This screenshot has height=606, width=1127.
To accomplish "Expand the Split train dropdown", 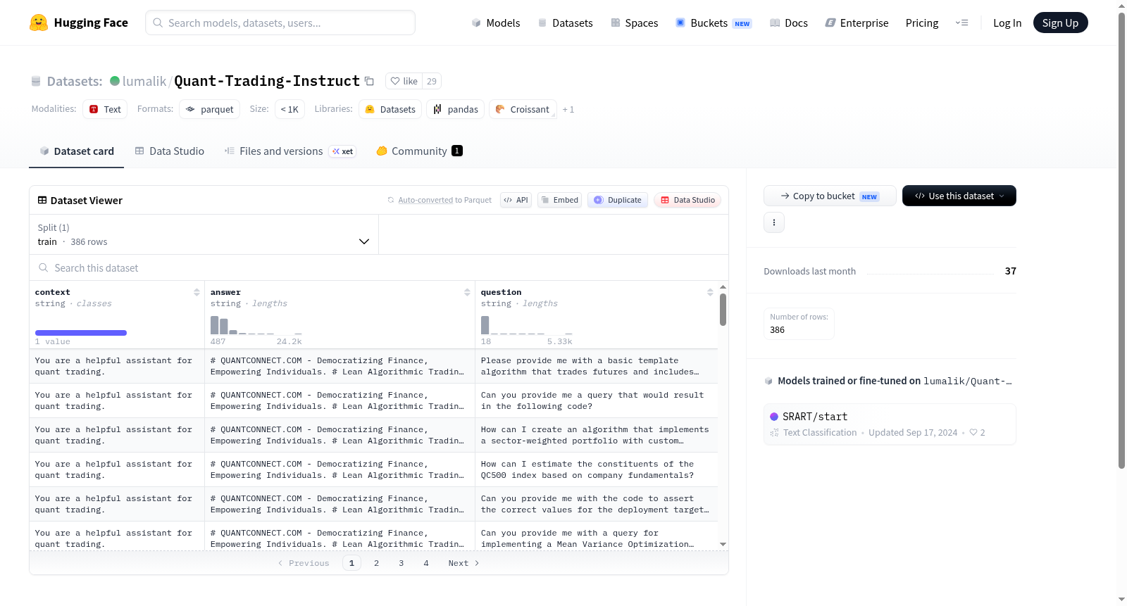I will (x=204, y=234).
